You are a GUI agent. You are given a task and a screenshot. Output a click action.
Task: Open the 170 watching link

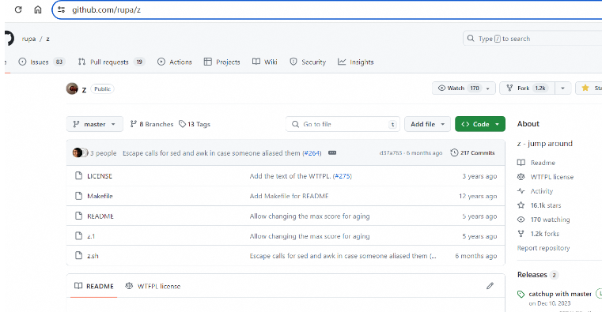(x=543, y=220)
